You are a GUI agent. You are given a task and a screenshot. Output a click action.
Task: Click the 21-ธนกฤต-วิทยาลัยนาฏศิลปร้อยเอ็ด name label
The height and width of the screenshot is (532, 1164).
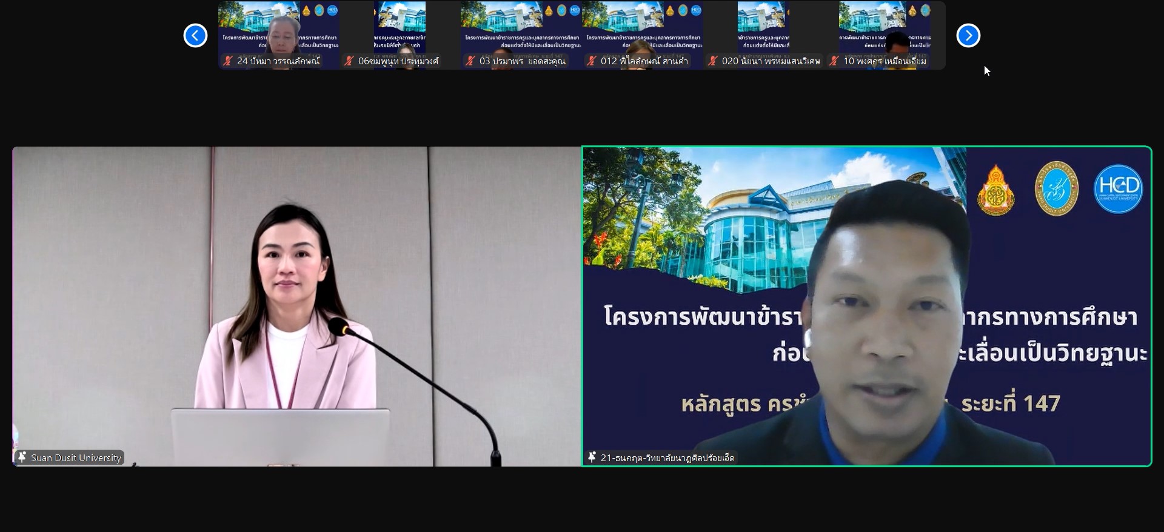tap(667, 458)
